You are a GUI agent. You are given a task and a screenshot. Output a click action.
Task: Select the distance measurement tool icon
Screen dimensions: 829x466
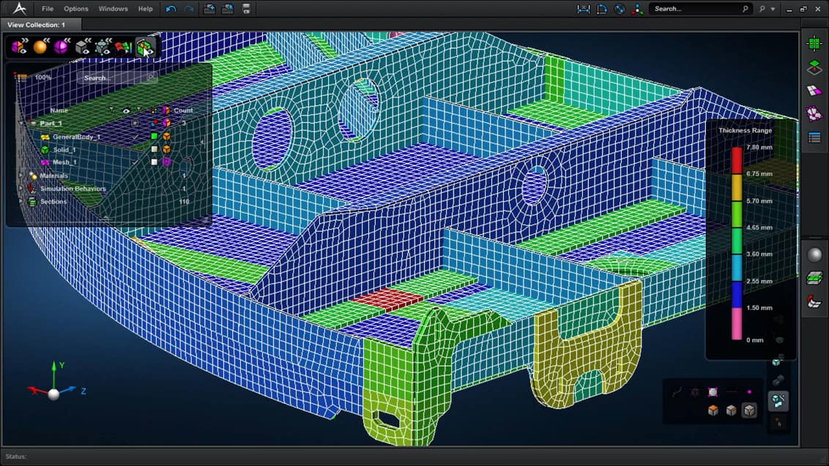coord(584,9)
